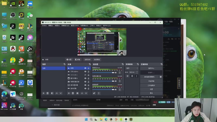Increase the 300 ms duration stepper

point(137,72)
